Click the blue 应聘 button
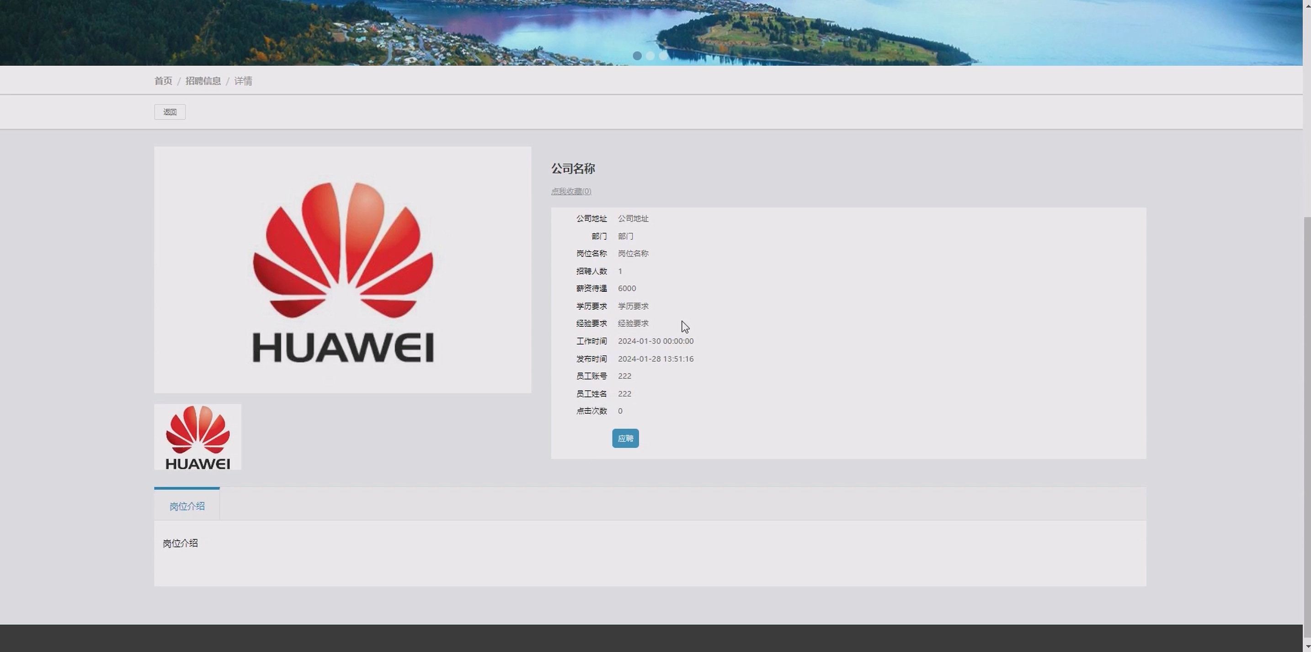The width and height of the screenshot is (1311, 652). tap(625, 438)
